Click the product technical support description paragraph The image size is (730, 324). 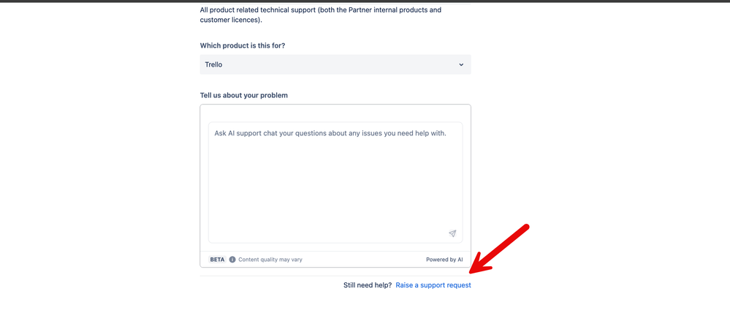coord(320,15)
